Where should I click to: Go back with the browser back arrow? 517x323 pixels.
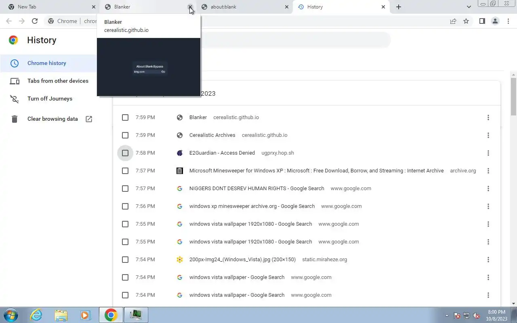(x=9, y=21)
